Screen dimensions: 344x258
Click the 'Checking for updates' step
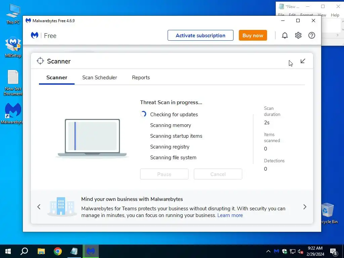[174, 115]
